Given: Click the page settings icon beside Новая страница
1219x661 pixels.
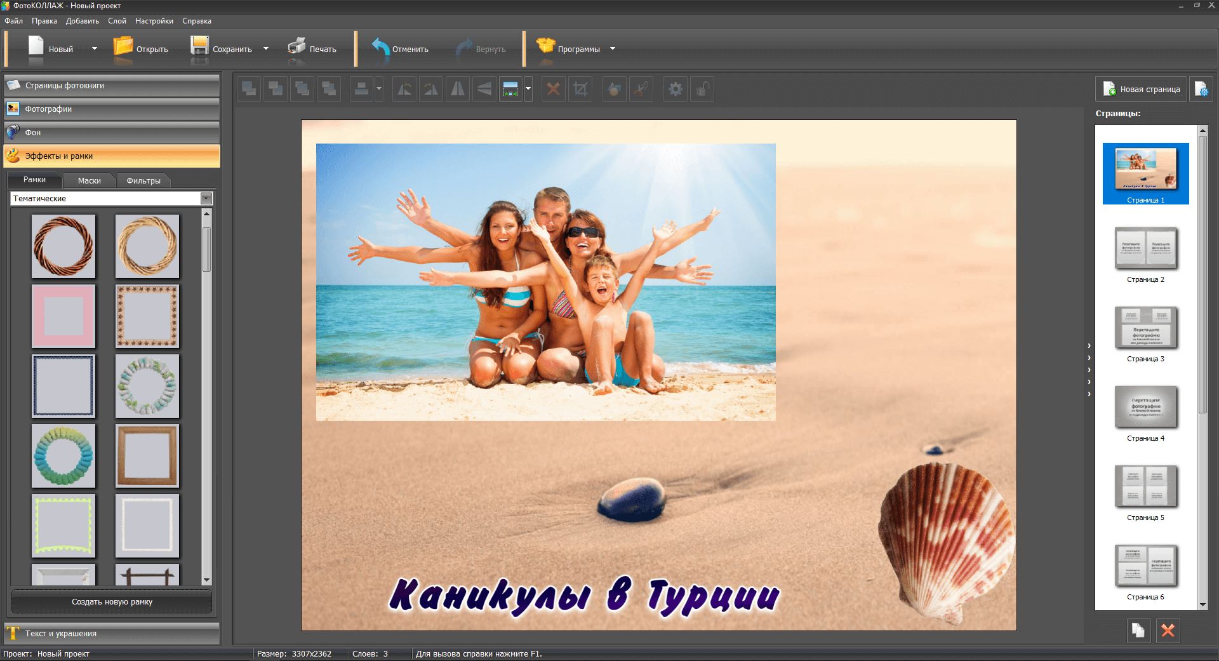Looking at the screenshot, I should 1201,90.
